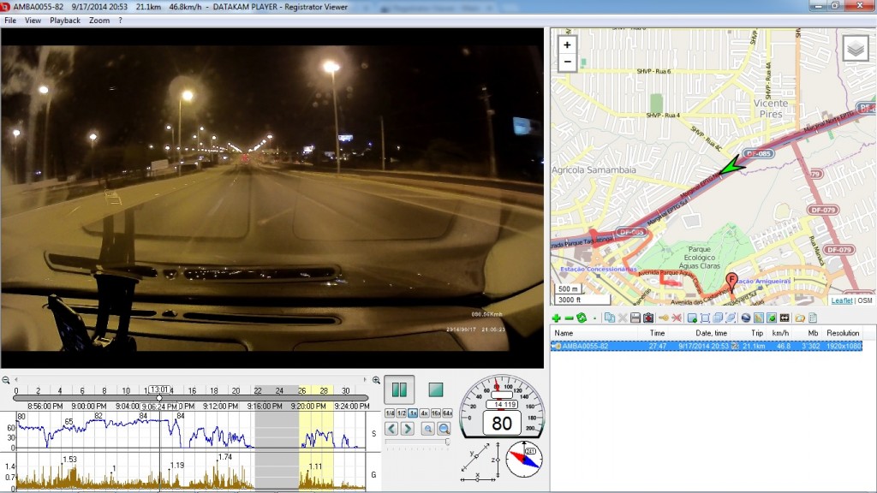Step to the next frame arrow

(x=408, y=429)
